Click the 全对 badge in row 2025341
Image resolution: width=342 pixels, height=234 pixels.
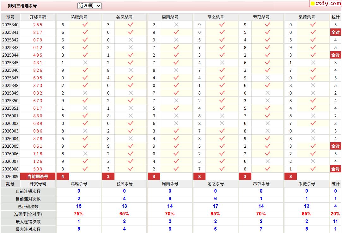click(335, 32)
